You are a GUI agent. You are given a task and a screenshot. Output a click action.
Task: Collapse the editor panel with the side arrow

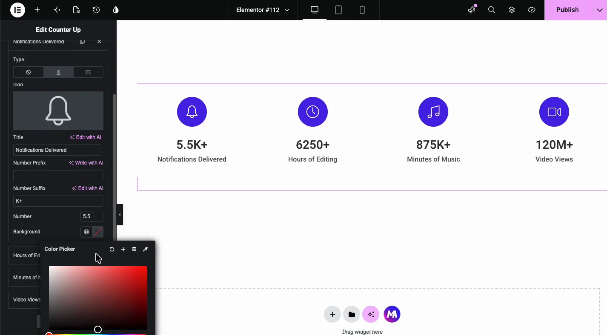tap(120, 215)
